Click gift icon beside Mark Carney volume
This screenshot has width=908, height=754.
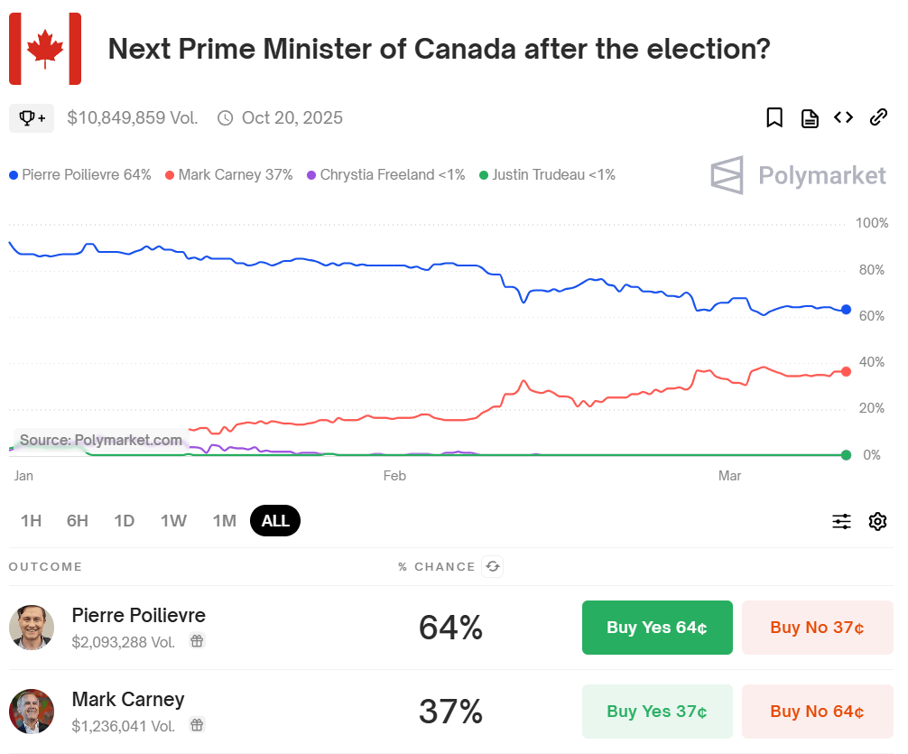click(x=197, y=725)
